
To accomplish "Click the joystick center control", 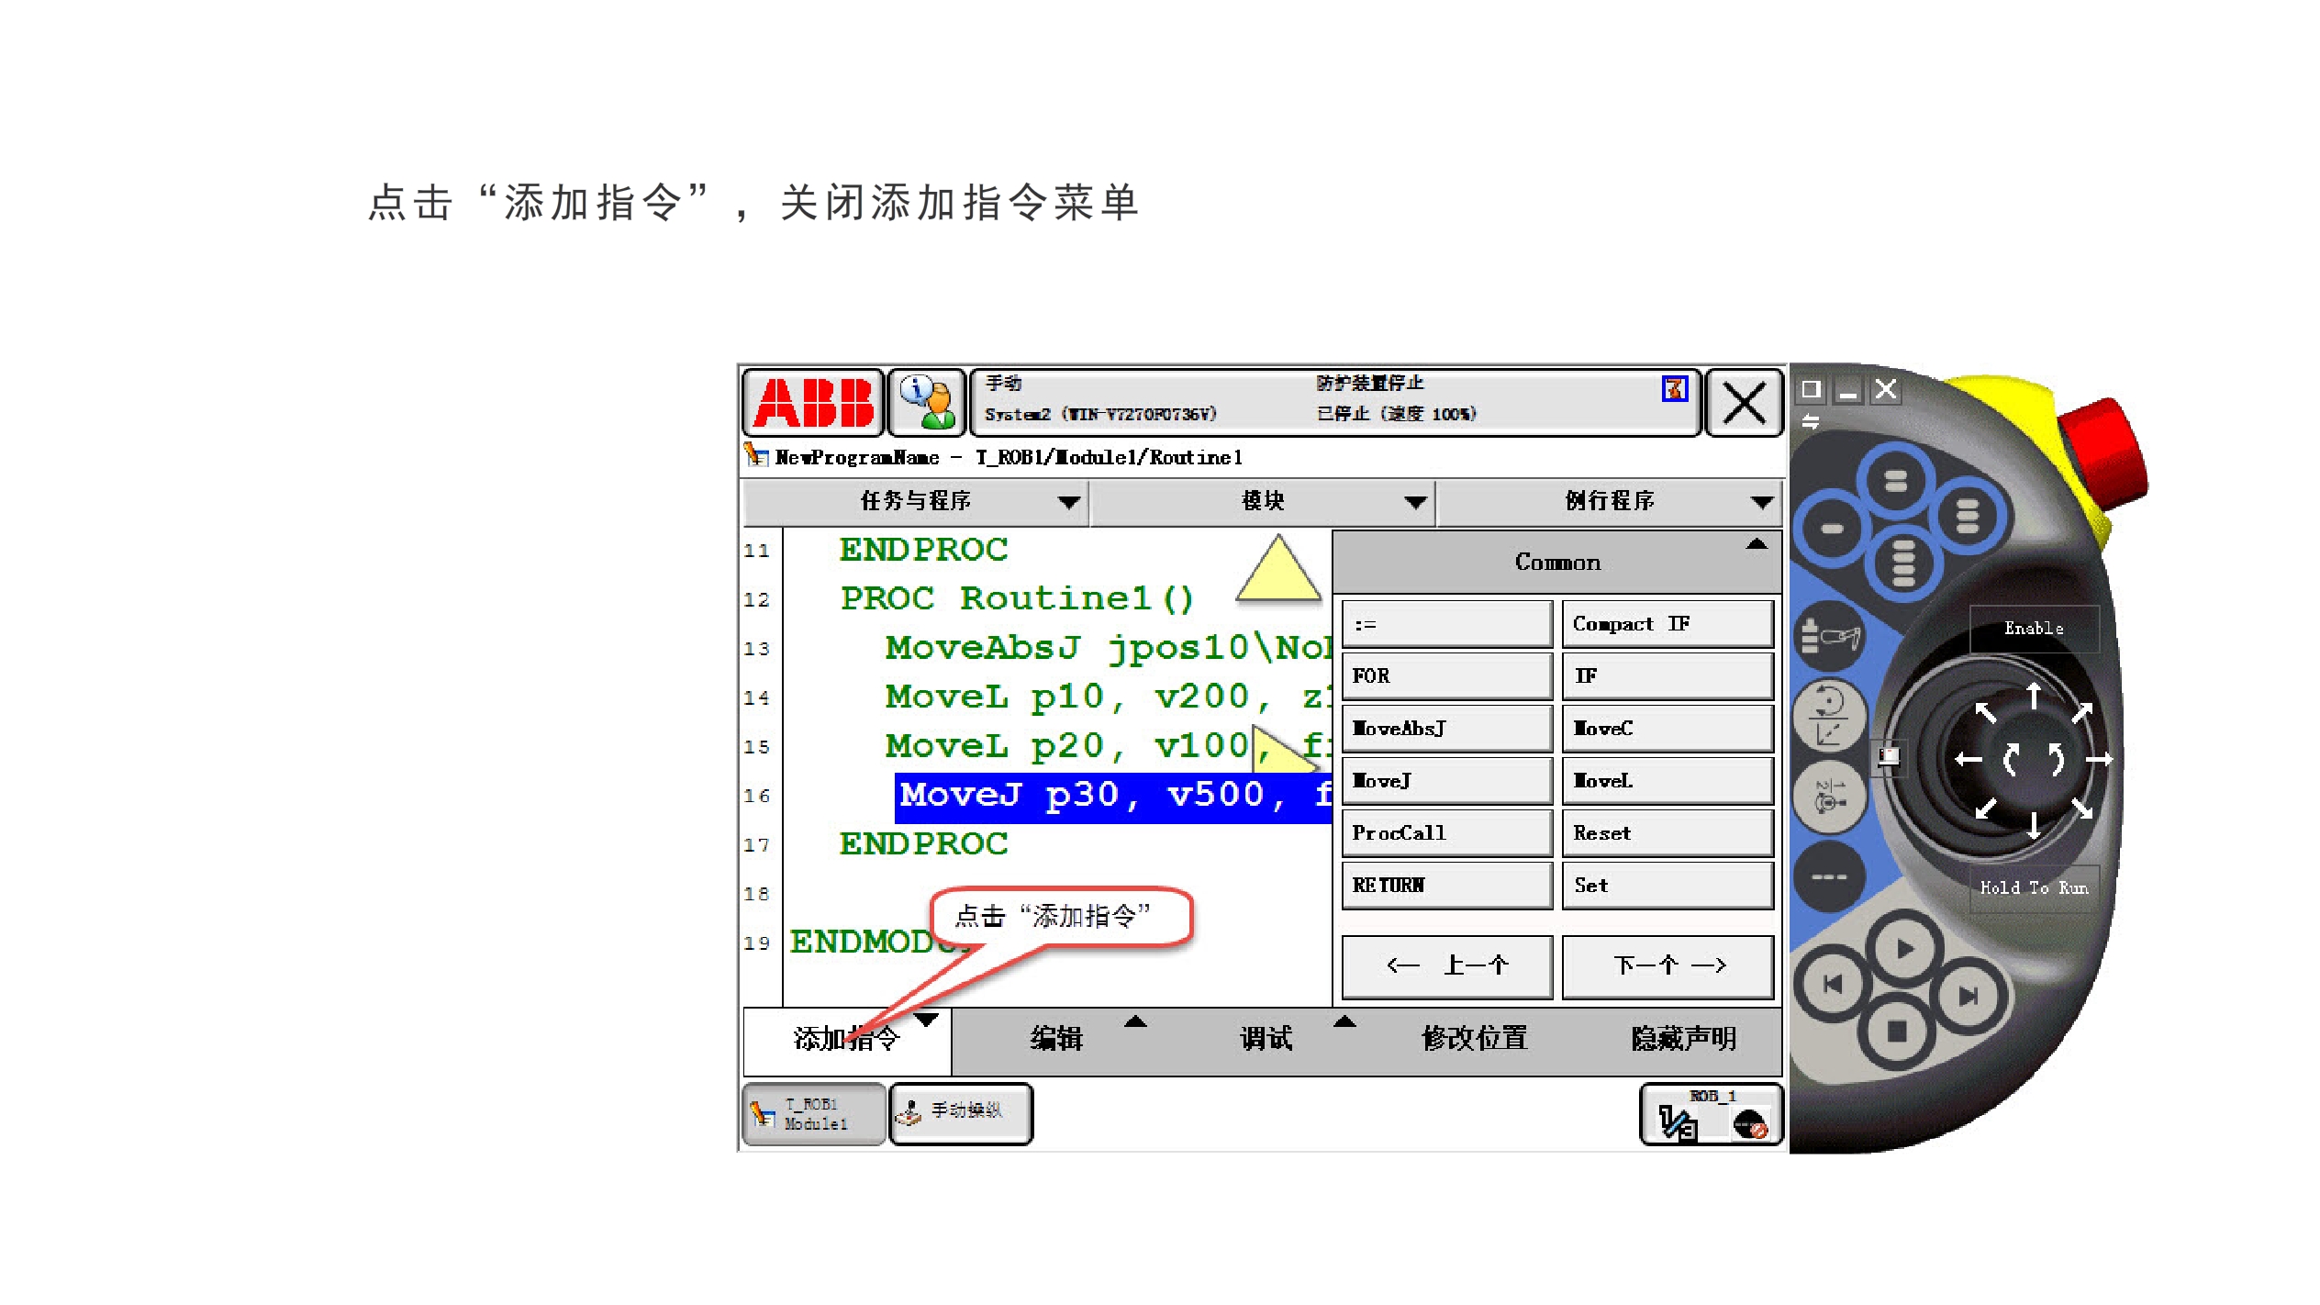I will point(2032,760).
